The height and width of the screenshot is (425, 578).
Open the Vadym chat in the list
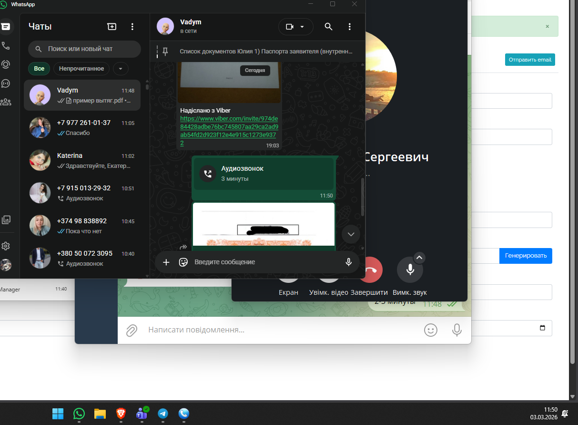82,95
